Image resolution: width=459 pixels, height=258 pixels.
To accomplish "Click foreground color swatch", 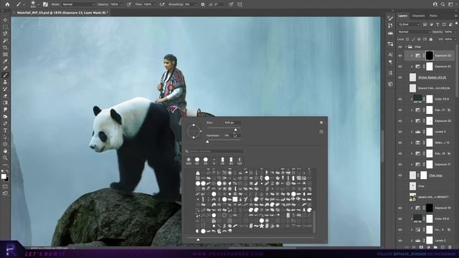I will coord(4,176).
